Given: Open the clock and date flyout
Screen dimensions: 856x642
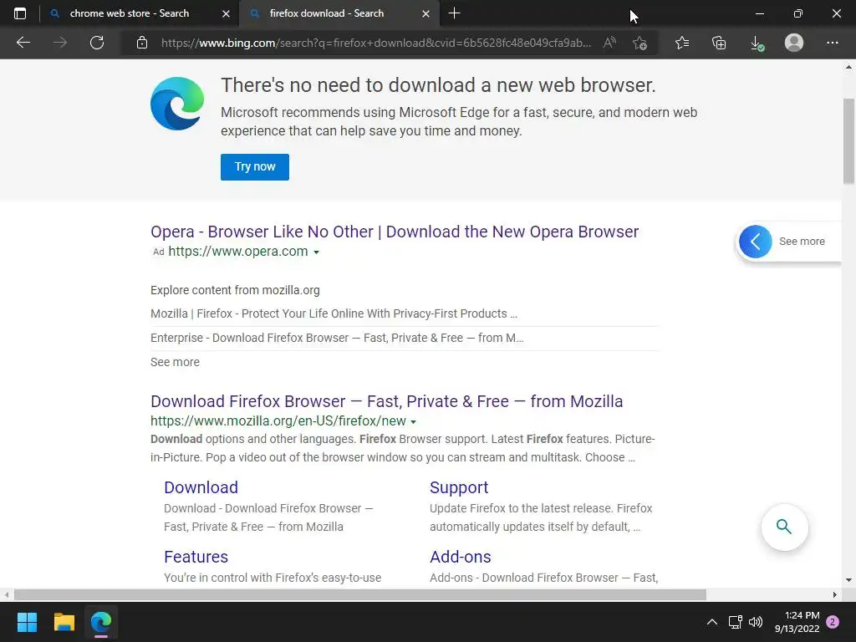Looking at the screenshot, I should coord(797,622).
